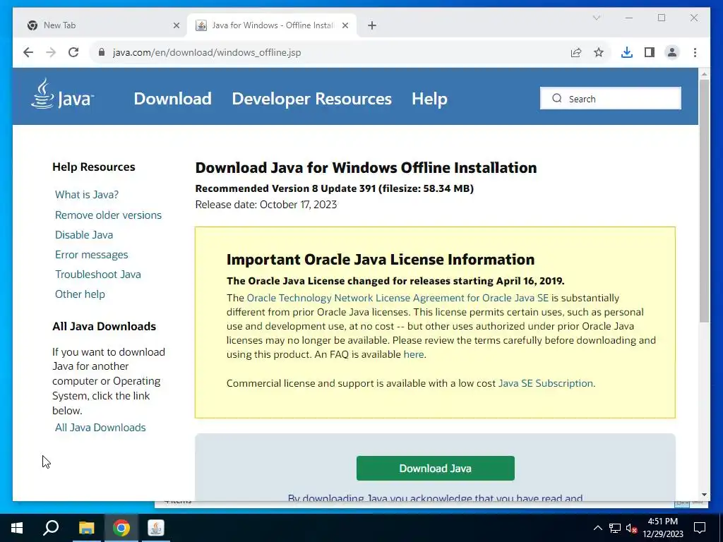This screenshot has width=723, height=542.
Task: Open the All Java Downloads link
Action: (x=100, y=427)
